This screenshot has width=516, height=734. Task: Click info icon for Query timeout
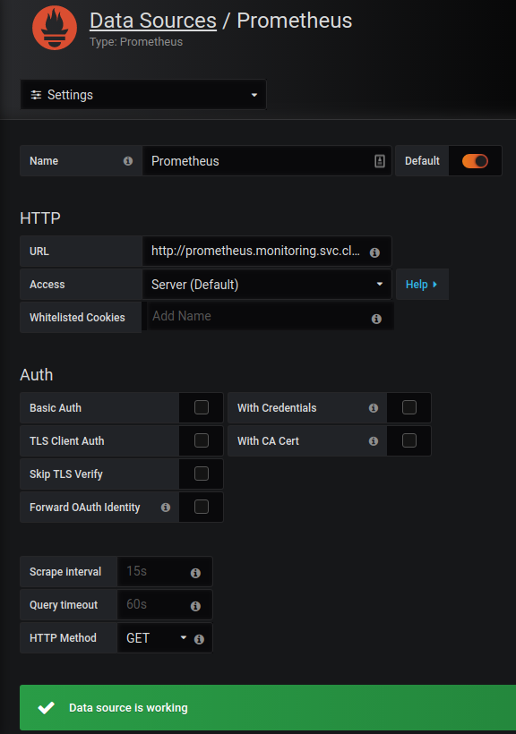tap(196, 607)
